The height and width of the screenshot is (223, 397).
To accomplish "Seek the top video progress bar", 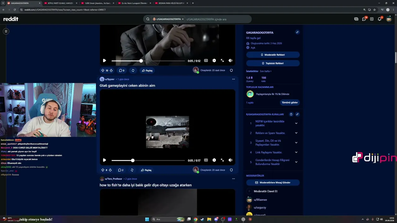I will tap(148, 61).
